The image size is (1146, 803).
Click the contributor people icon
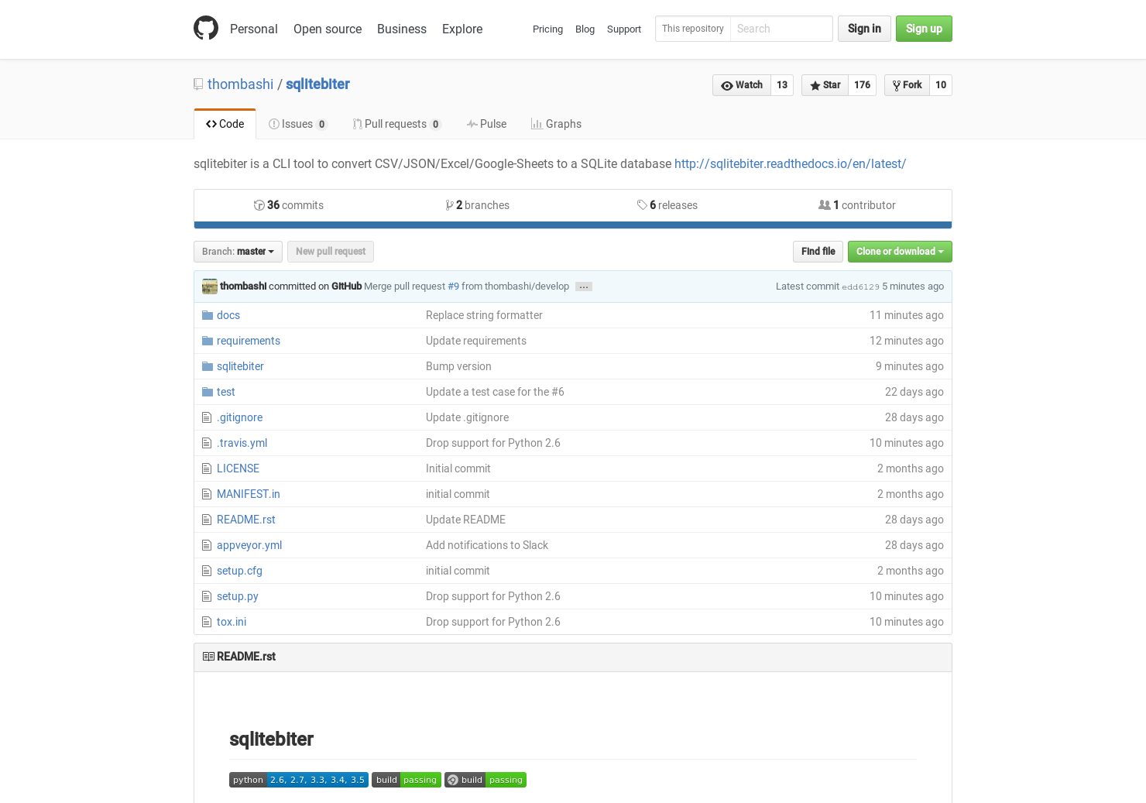point(825,205)
